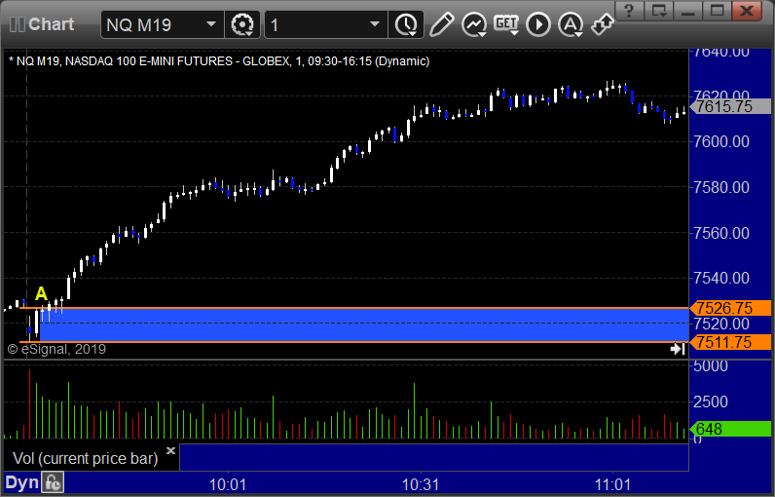Open the studies chart icon menu
Image resolution: width=775 pixels, height=497 pixels.
pyautogui.click(x=474, y=24)
